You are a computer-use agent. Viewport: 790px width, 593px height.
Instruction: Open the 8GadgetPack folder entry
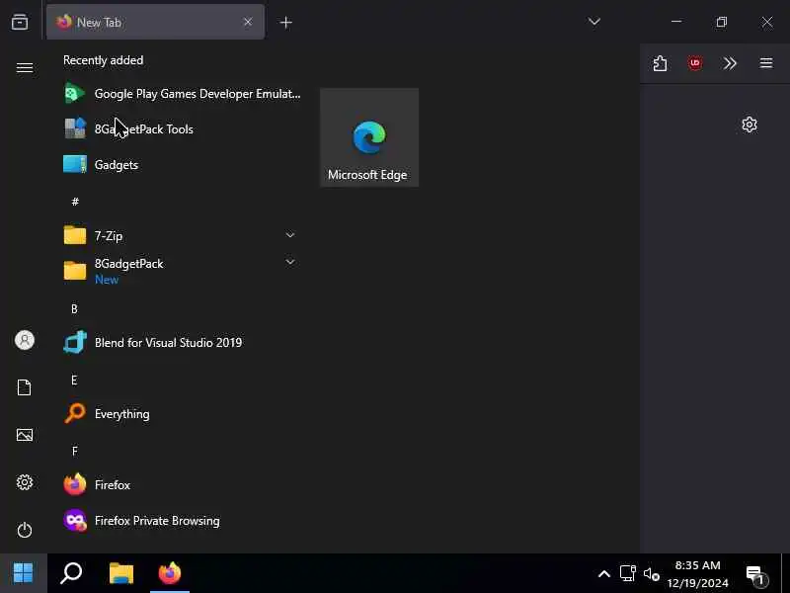click(182, 271)
